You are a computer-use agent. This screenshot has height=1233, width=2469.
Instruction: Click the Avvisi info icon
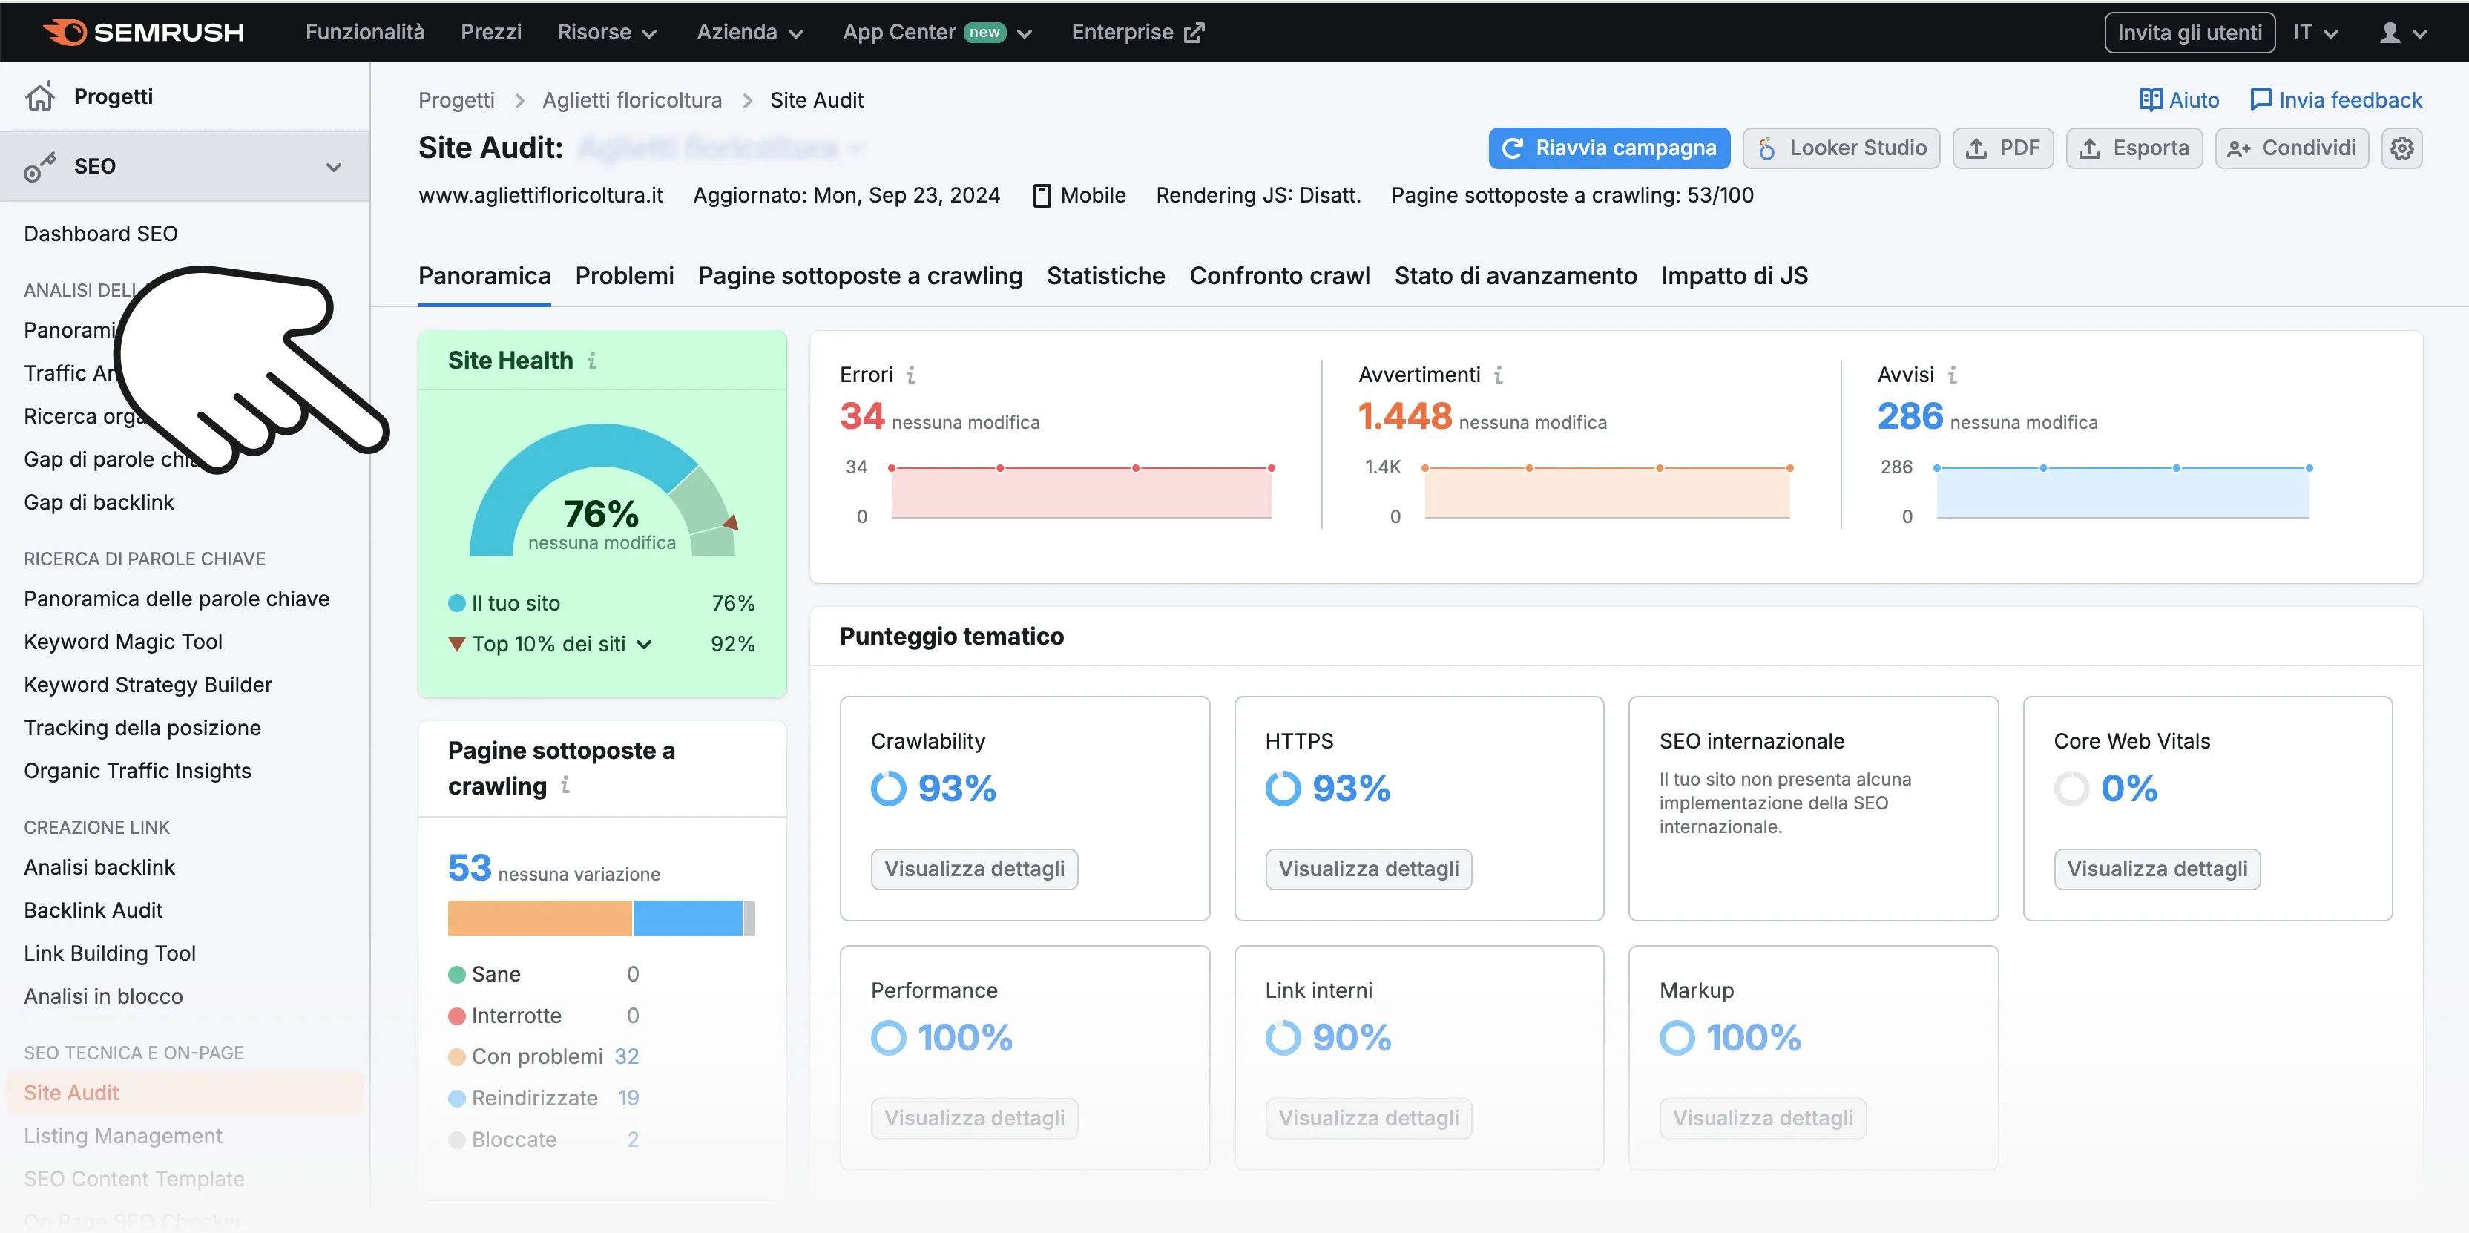(1951, 375)
